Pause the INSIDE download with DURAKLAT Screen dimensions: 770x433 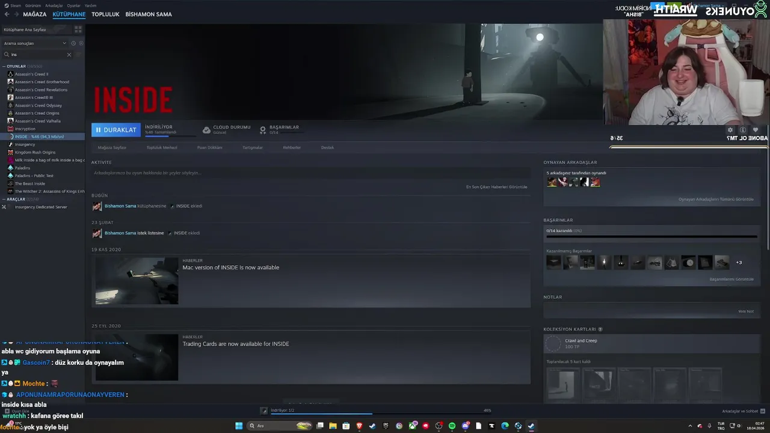click(x=116, y=130)
